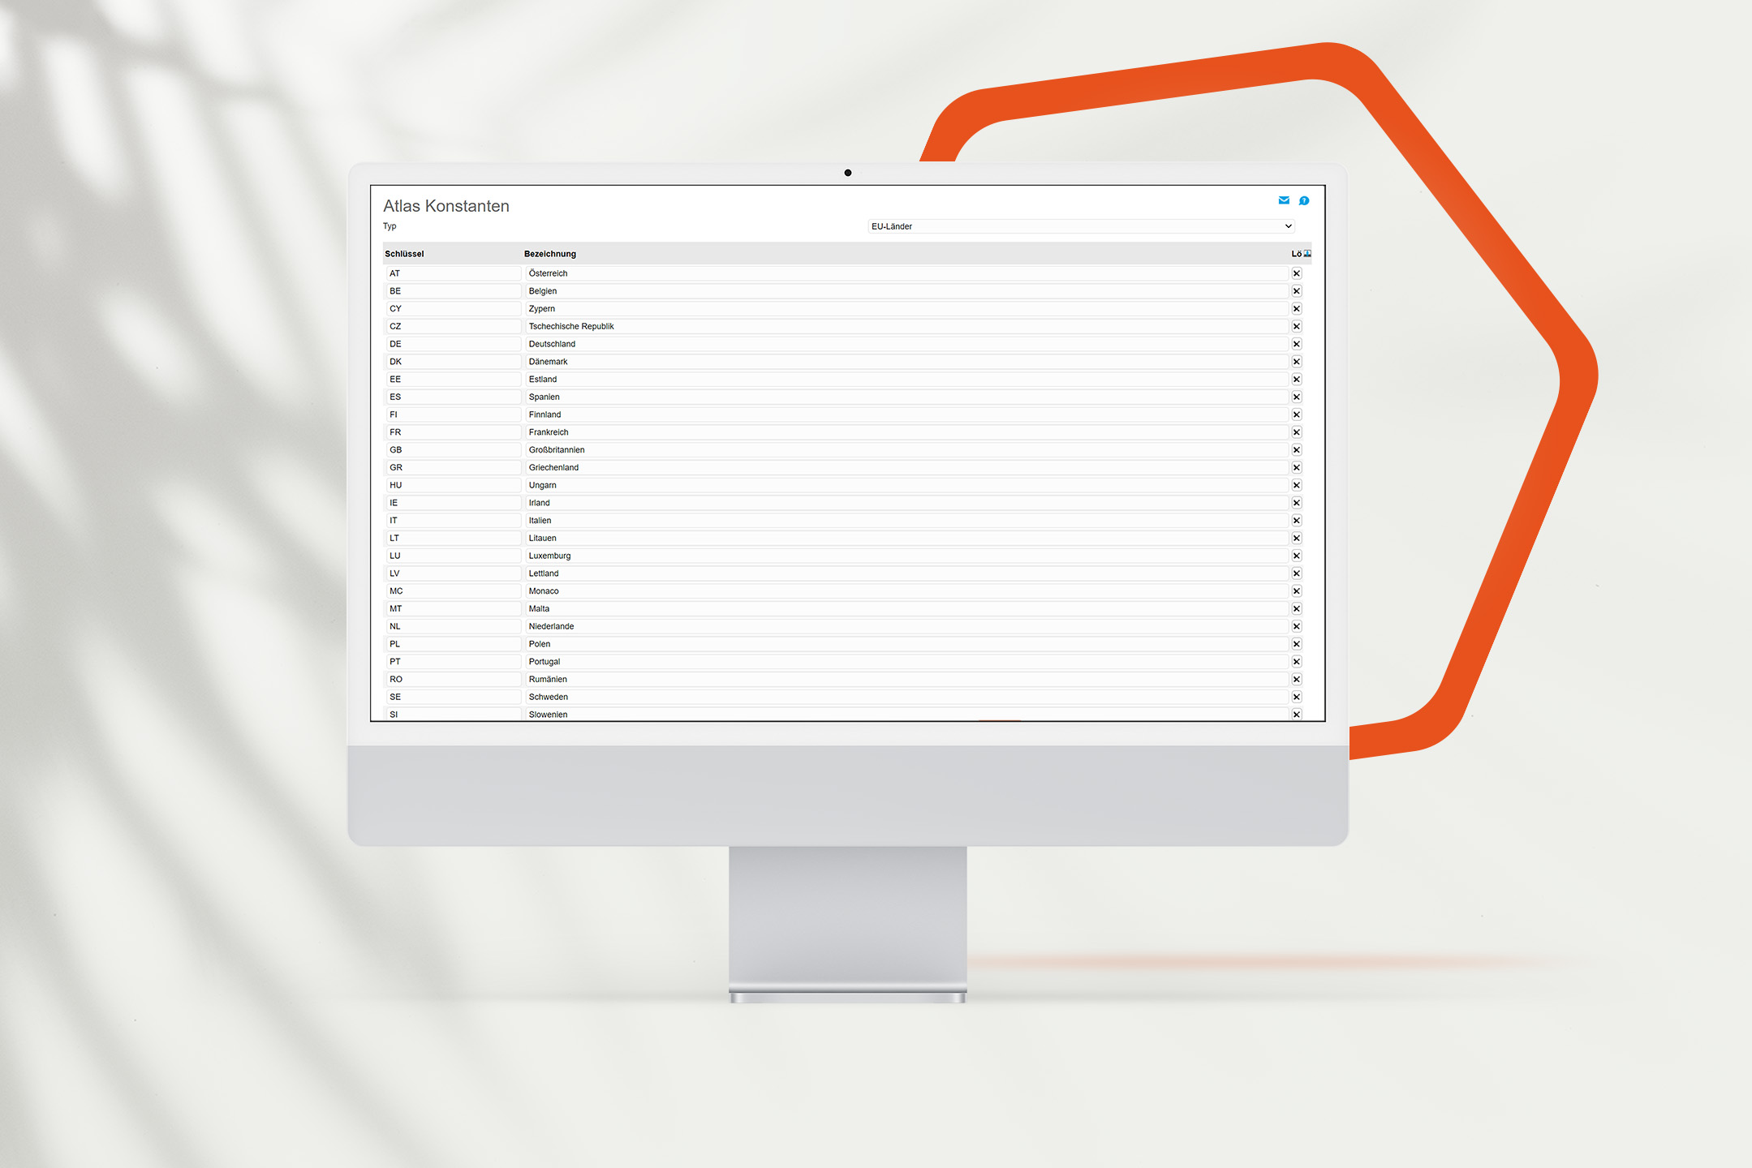Edit the key field containing FI
The image size is (1752, 1168).
coord(453,414)
